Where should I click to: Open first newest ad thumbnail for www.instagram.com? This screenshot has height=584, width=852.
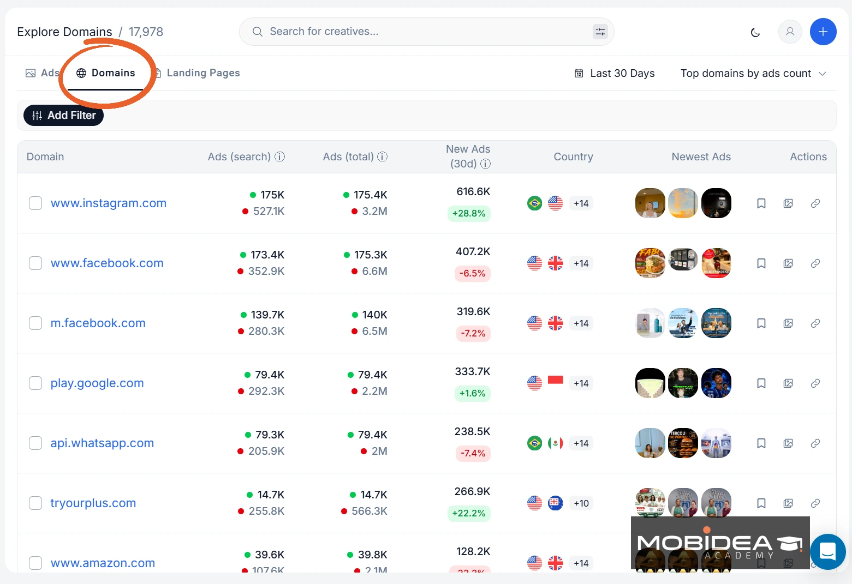click(650, 203)
